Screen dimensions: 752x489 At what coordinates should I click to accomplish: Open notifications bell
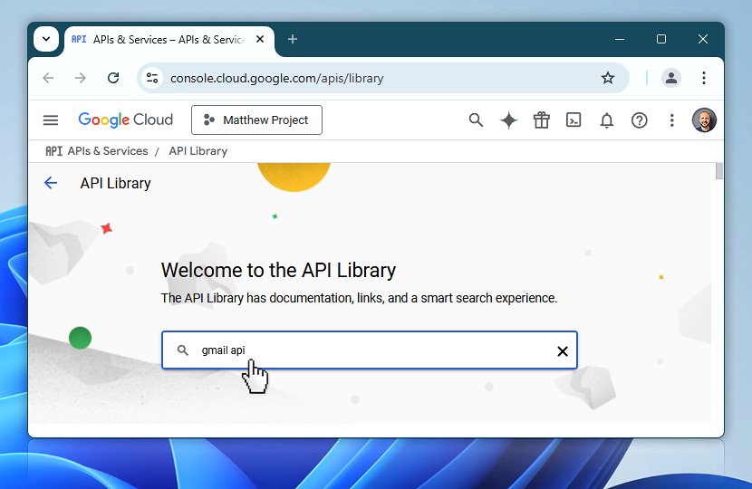coord(607,120)
